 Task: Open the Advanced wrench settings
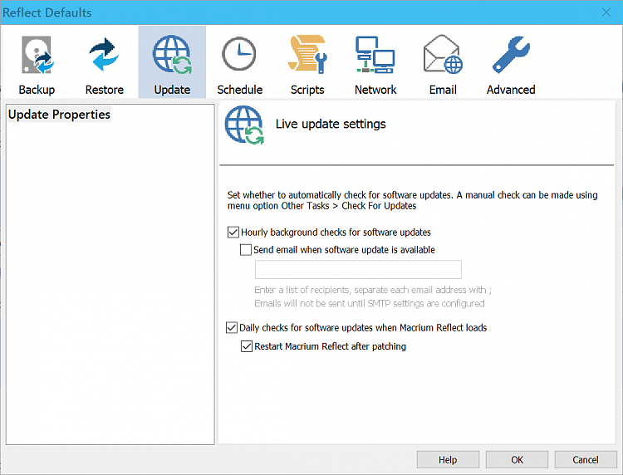[x=511, y=64]
